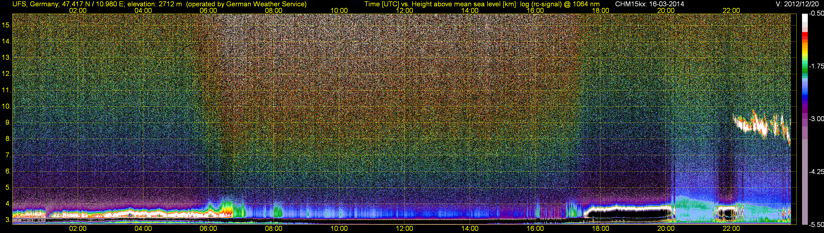Screen dimensions: 824x233
Task: Click the 15 km height axis label
Action: click(x=6, y=25)
